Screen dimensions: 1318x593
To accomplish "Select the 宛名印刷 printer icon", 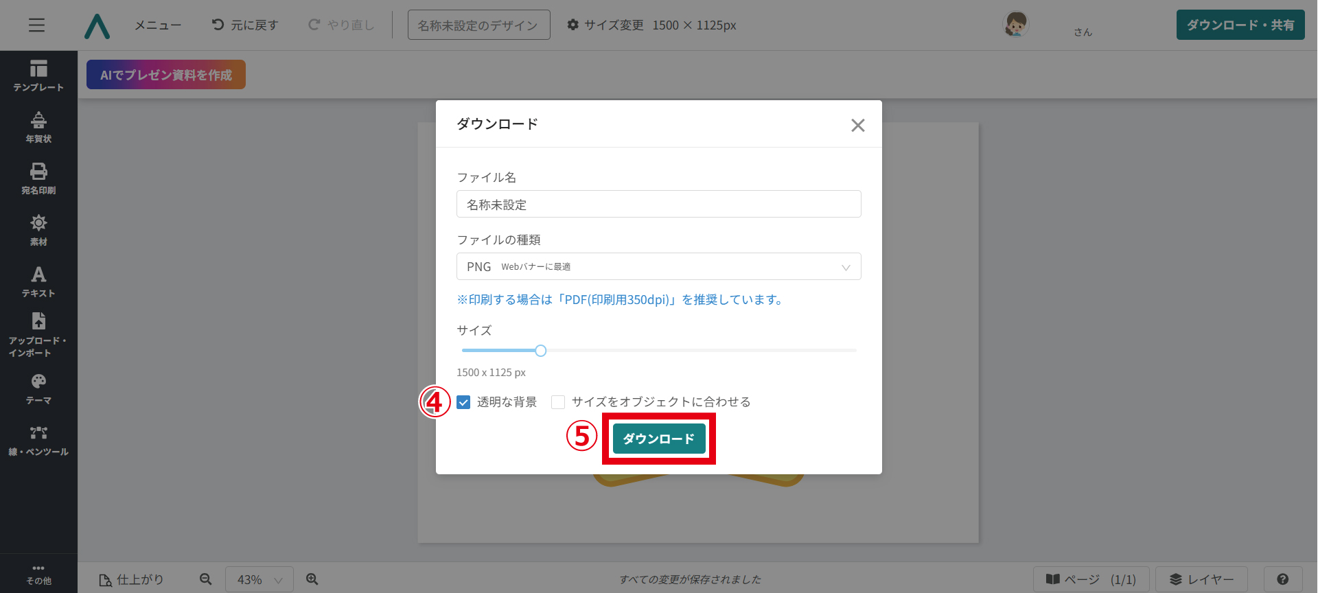I will pyautogui.click(x=38, y=178).
